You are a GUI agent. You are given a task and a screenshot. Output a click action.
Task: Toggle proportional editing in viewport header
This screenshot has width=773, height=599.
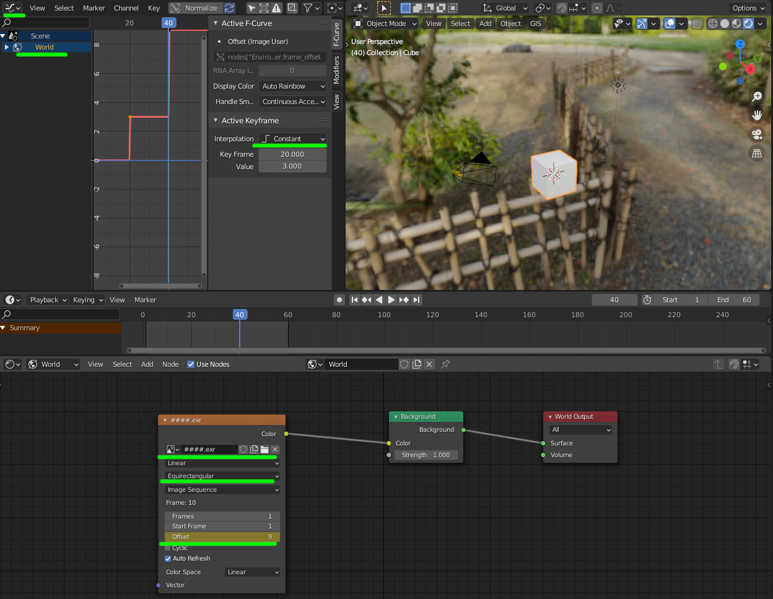(x=596, y=8)
